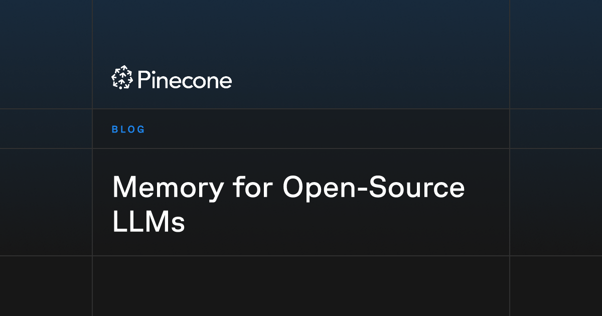Viewport: 602px width, 316px height.
Task: Click the capital "M" starting the headline
Action: 124,188
